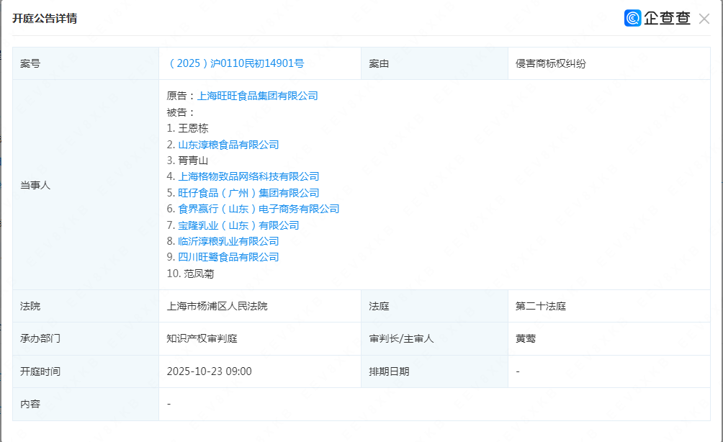
Task: Select presiding judge name 黄莺
Action: click(526, 338)
